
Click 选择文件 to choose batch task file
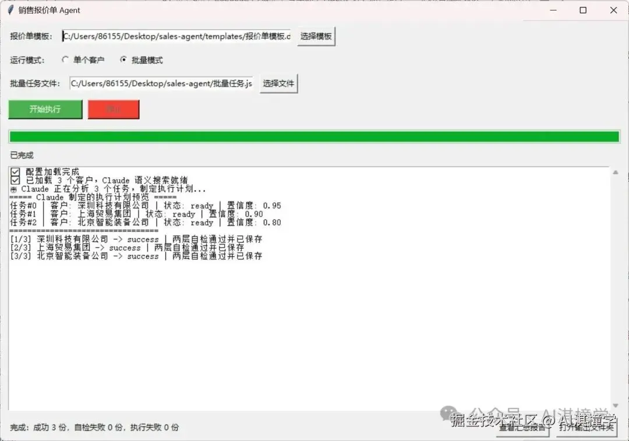278,83
